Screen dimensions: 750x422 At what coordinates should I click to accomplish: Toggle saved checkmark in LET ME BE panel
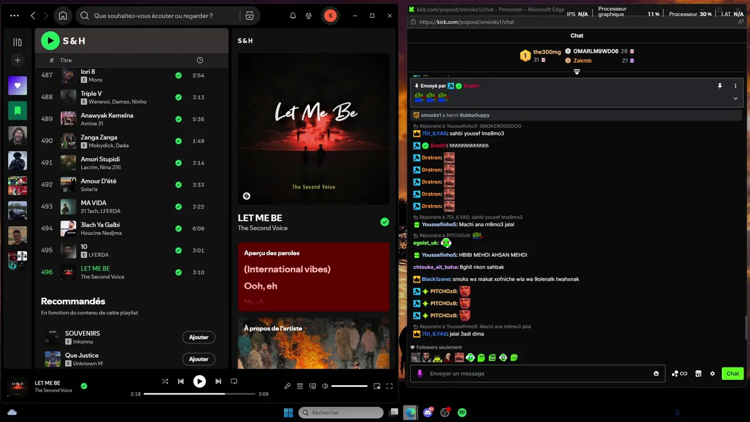(x=384, y=222)
